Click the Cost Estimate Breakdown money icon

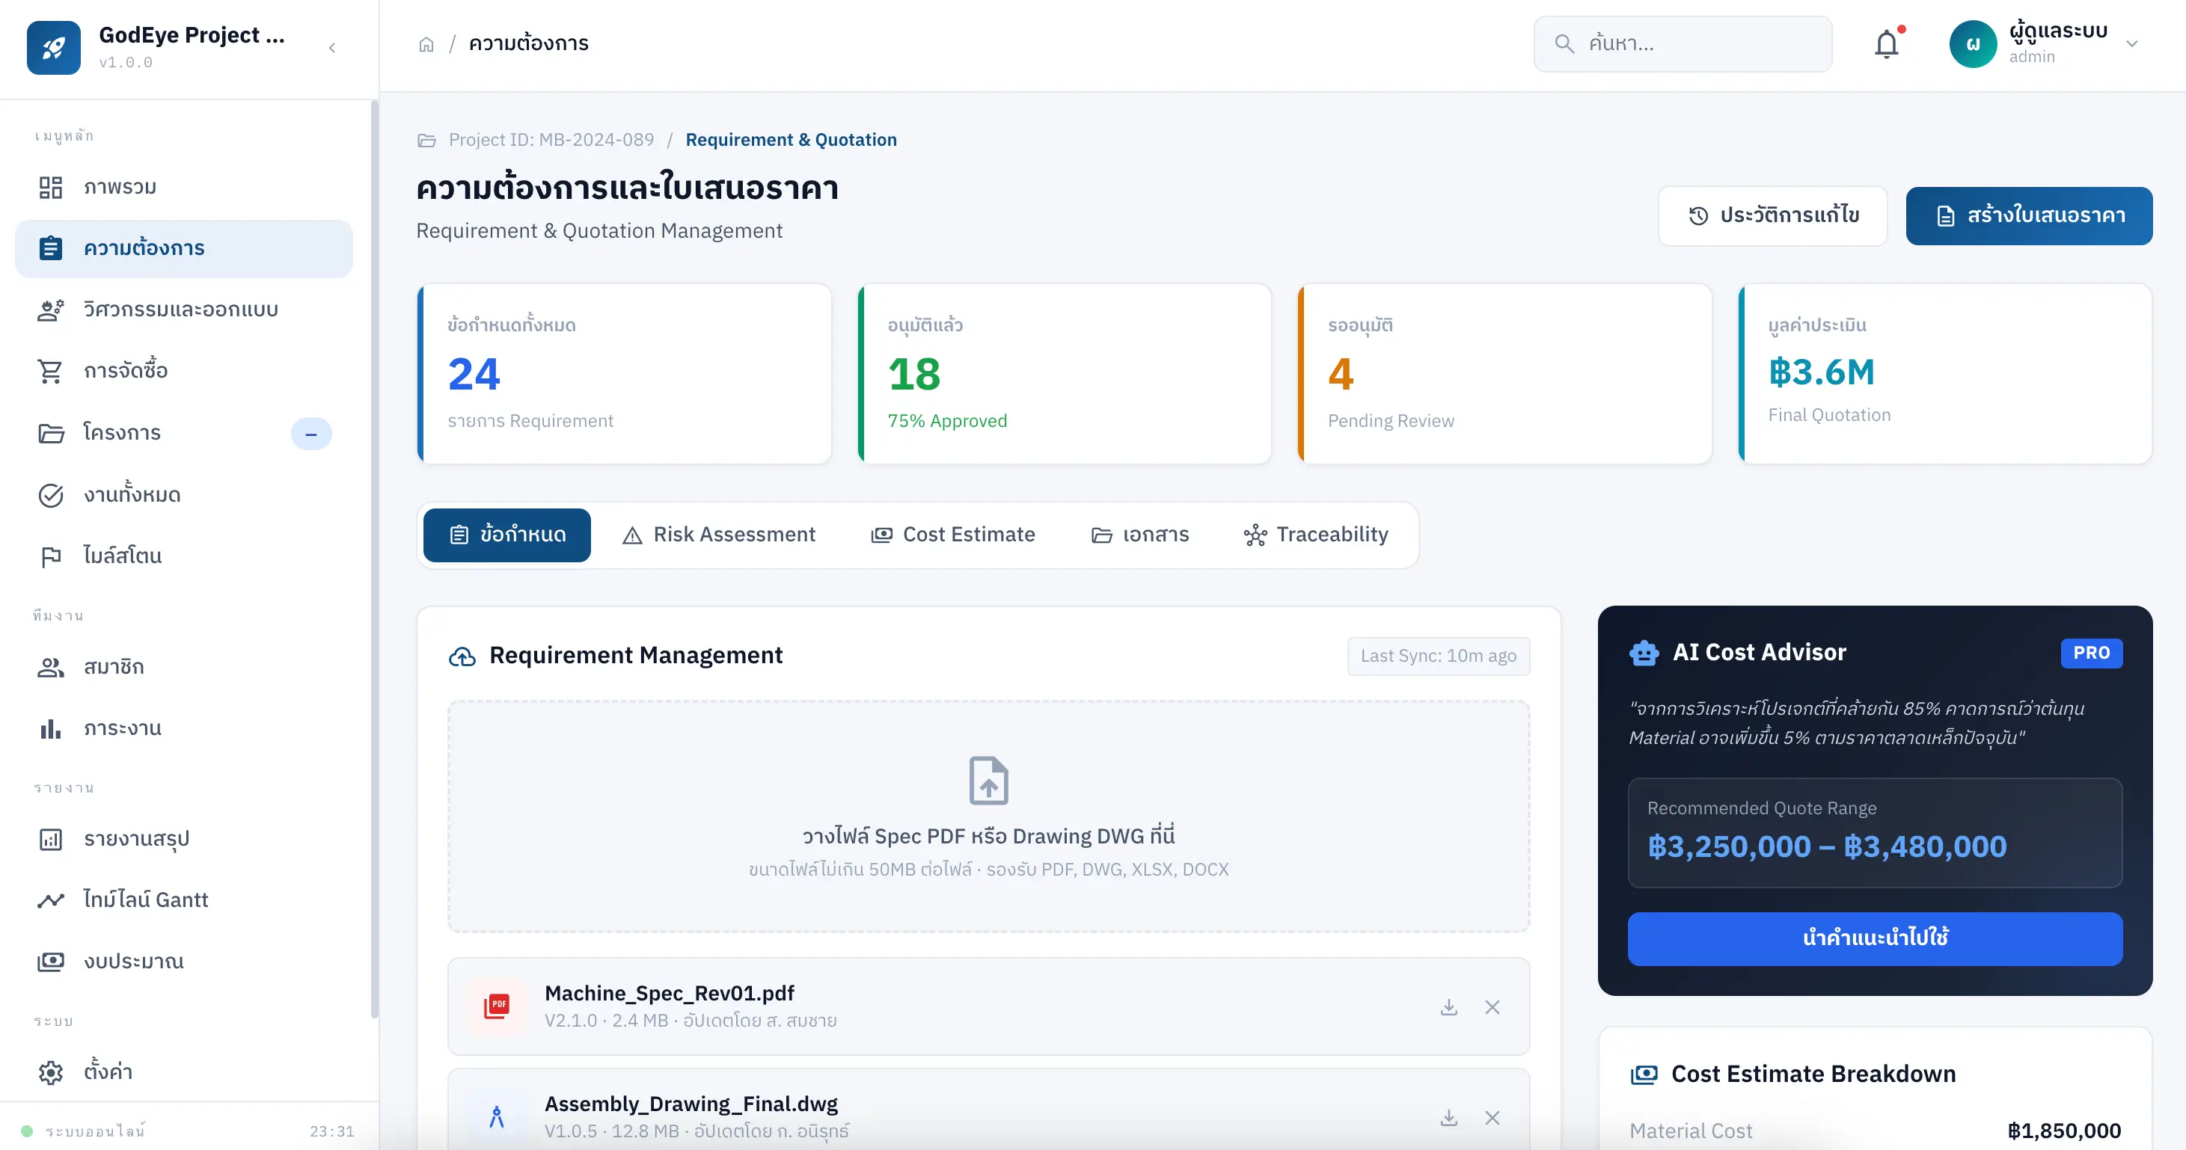click(1644, 1074)
